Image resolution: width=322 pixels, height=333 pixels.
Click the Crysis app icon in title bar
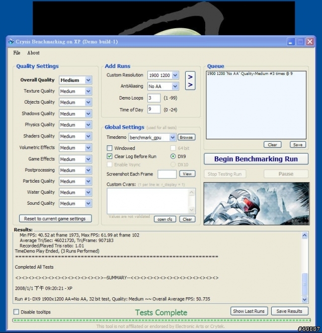[x=11, y=41]
